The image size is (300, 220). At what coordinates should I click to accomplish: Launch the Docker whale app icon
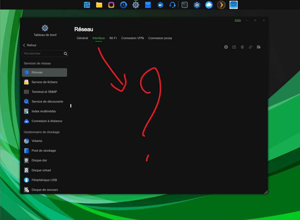click(x=160, y=5)
